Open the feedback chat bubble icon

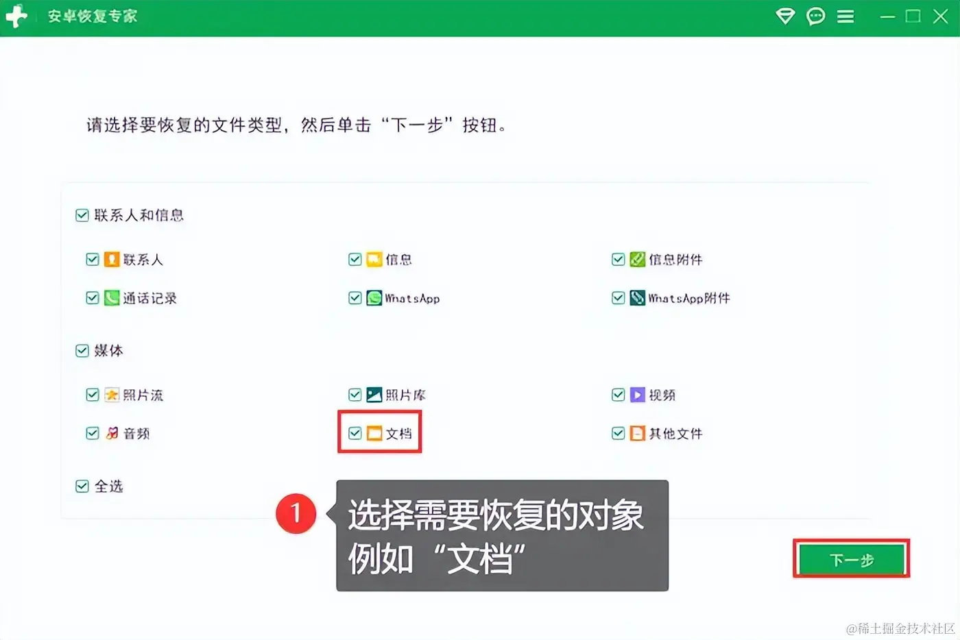point(815,16)
